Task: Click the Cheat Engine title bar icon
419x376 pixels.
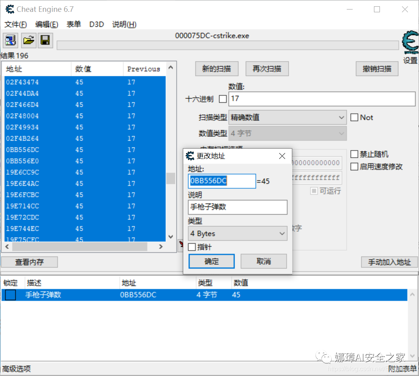Action: click(x=10, y=9)
